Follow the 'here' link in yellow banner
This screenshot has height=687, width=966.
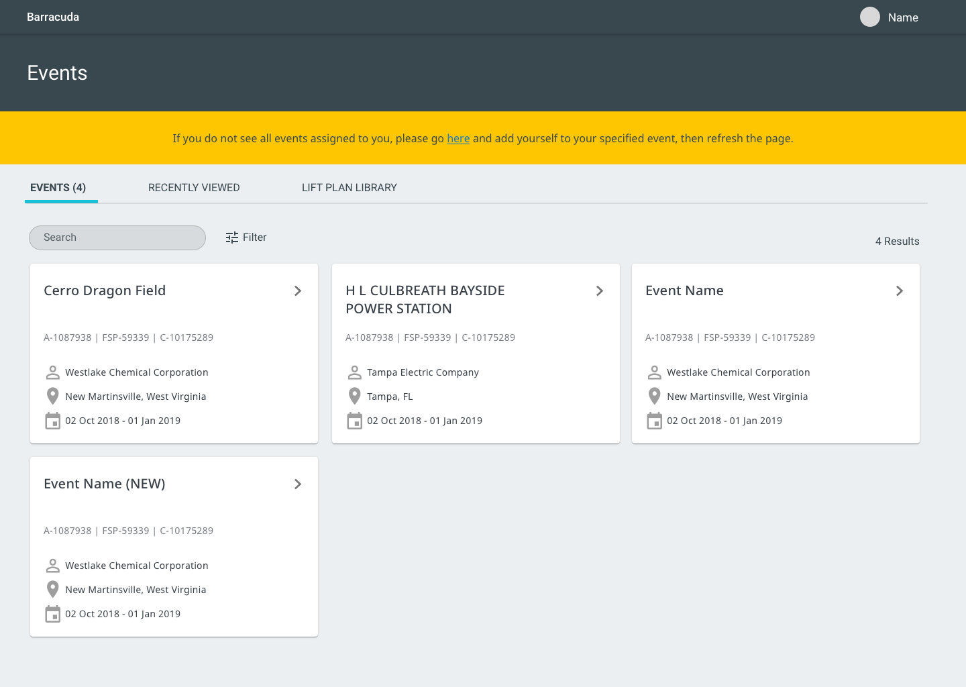[458, 139]
